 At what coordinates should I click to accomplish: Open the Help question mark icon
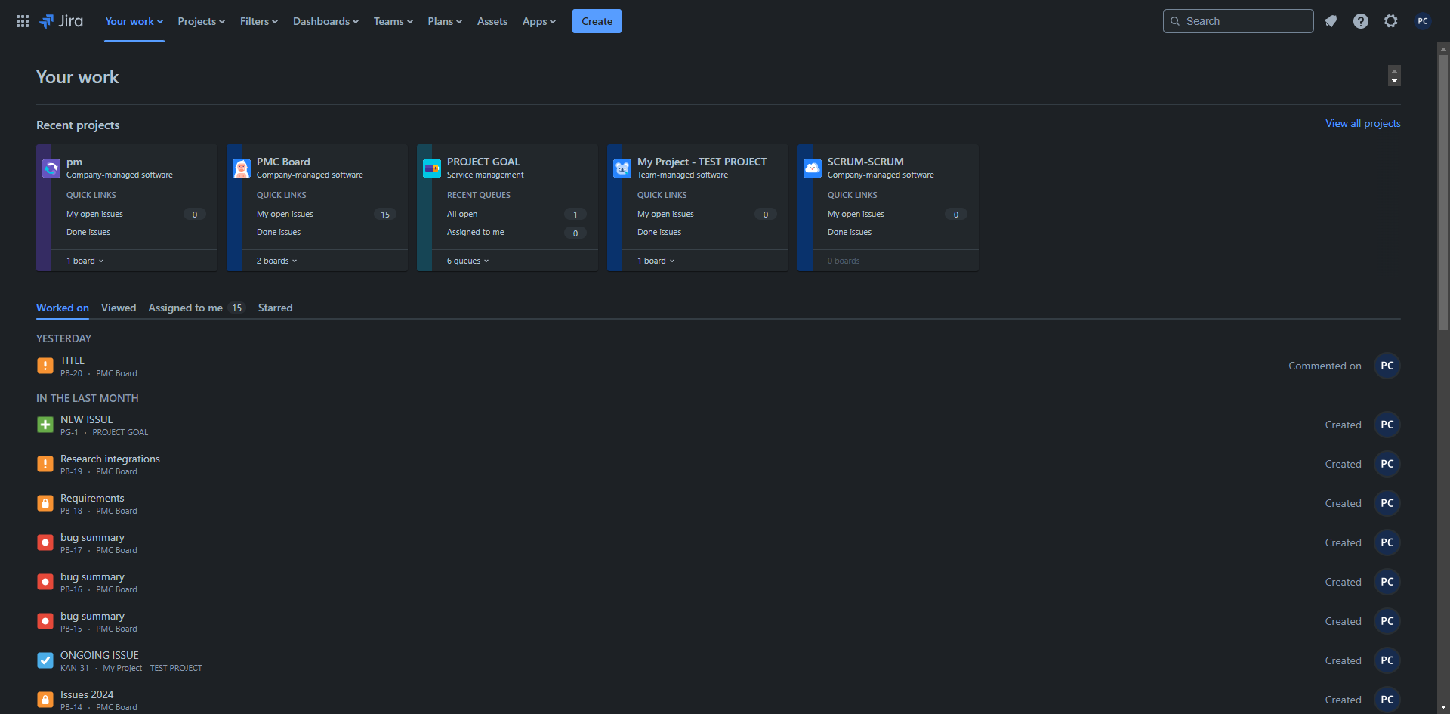1361,21
